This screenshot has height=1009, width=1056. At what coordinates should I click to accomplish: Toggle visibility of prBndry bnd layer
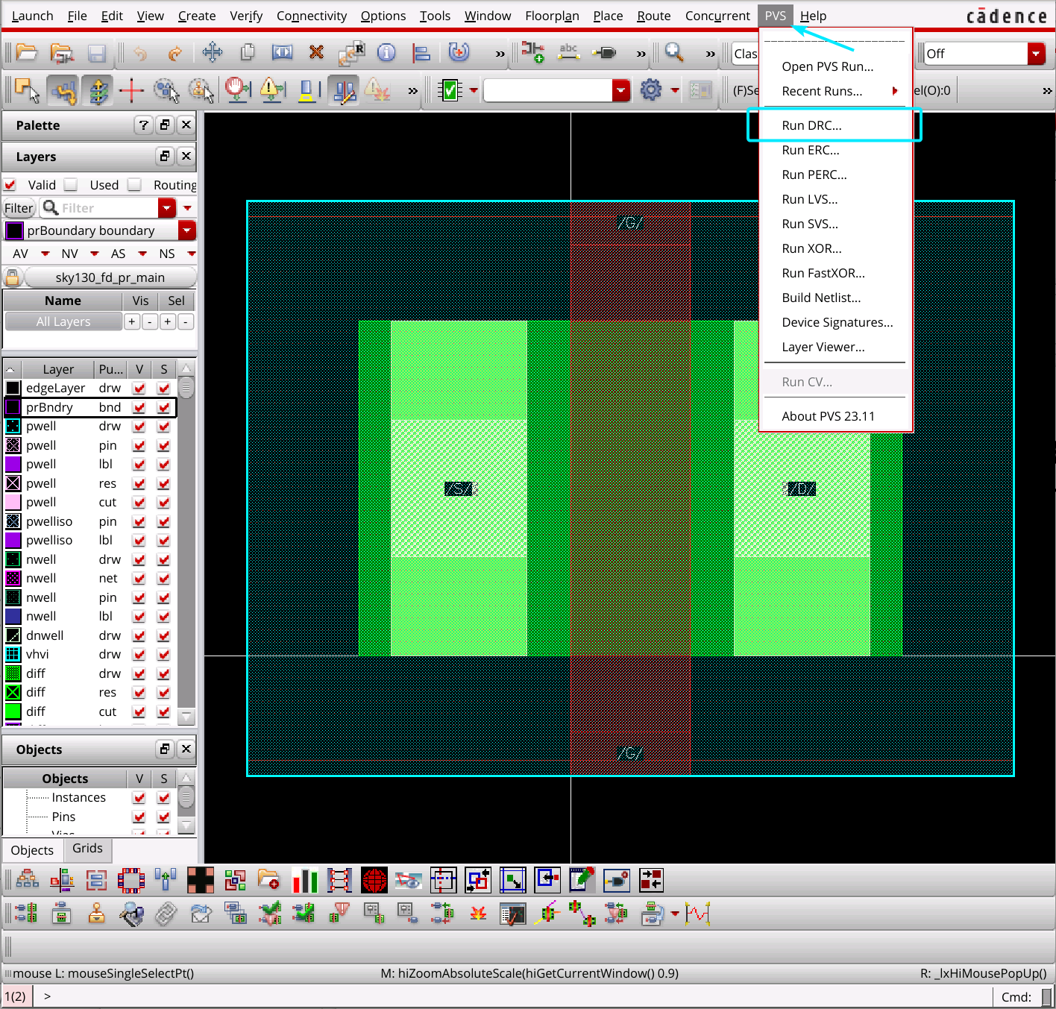[x=139, y=407]
